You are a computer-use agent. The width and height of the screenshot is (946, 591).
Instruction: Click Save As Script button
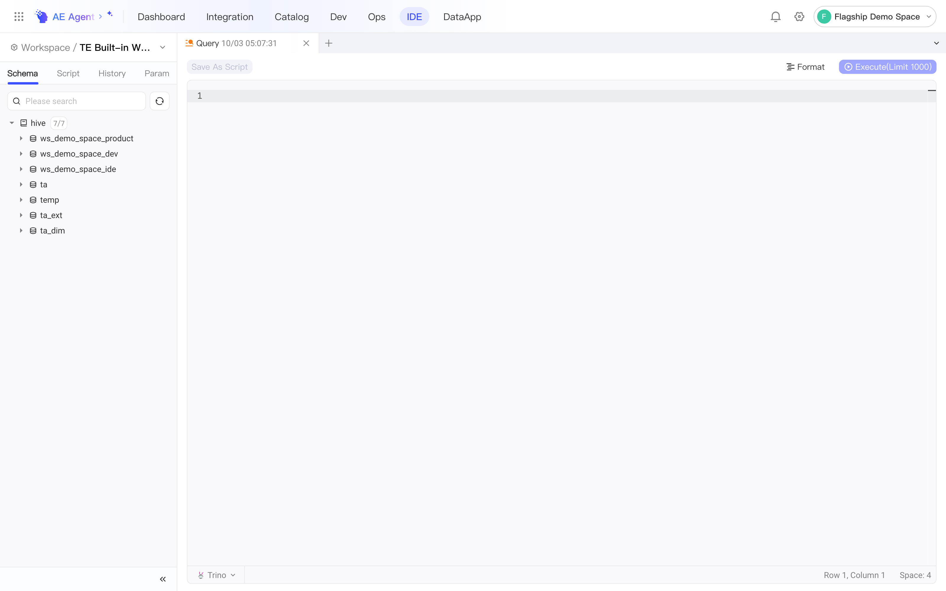pos(219,67)
